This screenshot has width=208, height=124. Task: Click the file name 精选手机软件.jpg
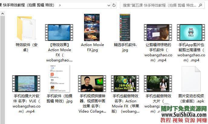coord(125,47)
